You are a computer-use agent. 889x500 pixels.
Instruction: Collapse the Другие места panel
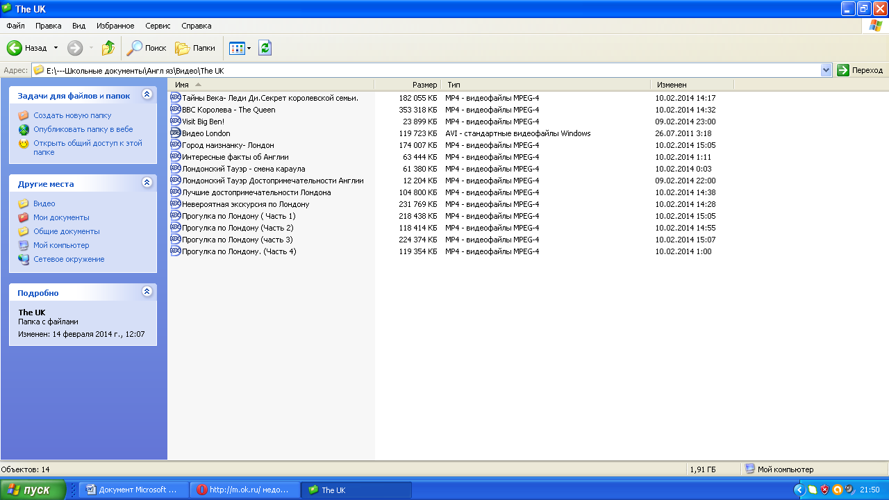[x=147, y=183]
